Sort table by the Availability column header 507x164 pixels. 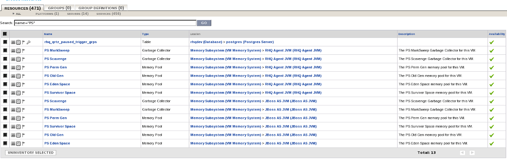pos(497,34)
